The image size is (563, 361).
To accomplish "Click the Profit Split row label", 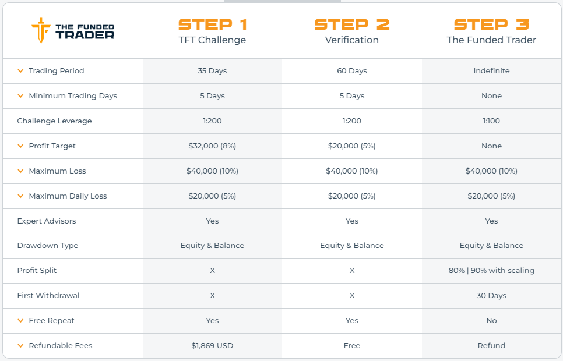I will (x=37, y=271).
